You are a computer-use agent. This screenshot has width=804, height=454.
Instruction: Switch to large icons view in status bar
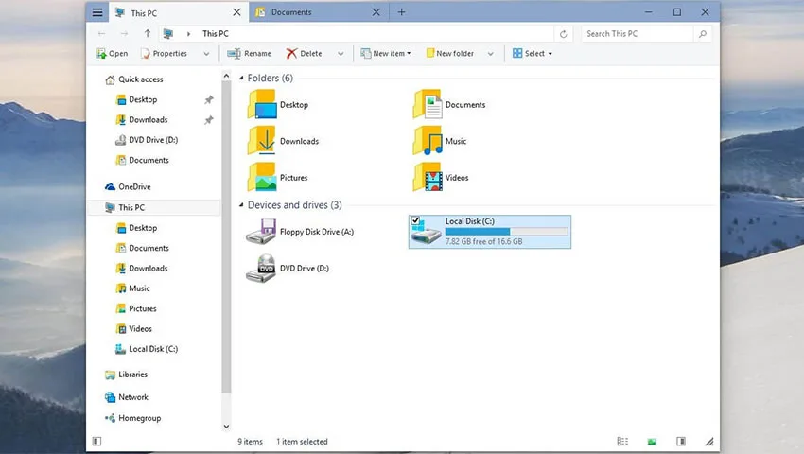pos(652,441)
